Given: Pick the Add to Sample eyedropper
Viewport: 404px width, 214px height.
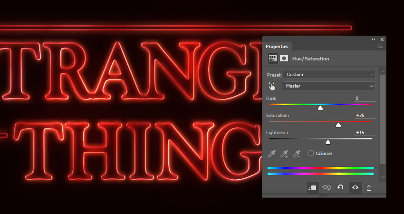Looking at the screenshot, I should (284, 154).
